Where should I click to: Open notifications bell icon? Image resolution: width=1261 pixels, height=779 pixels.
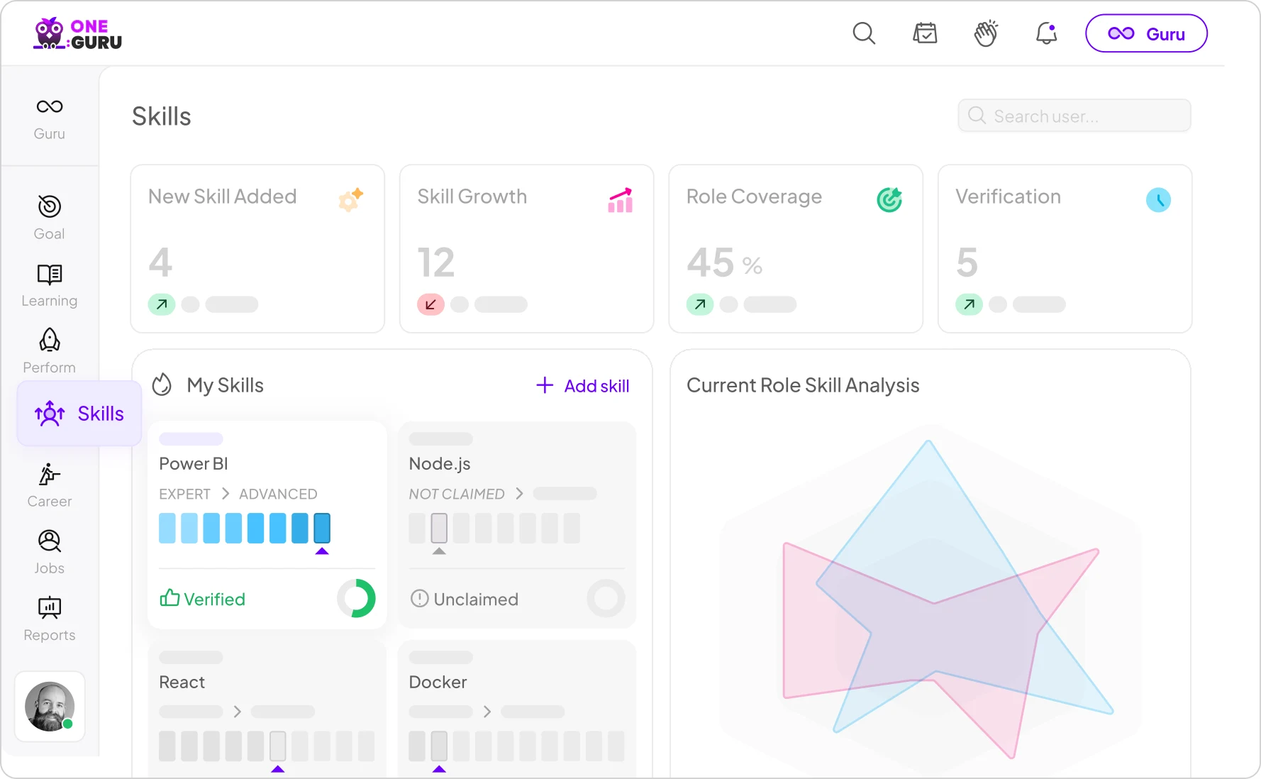click(x=1047, y=33)
